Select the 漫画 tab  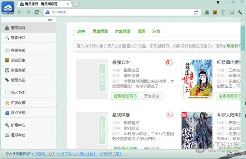[x=141, y=31]
